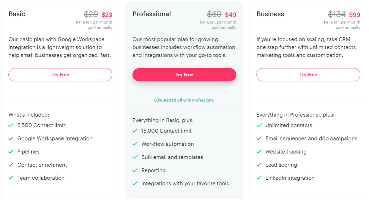Click checkmark icon beside Lead scoring

pos(259,165)
